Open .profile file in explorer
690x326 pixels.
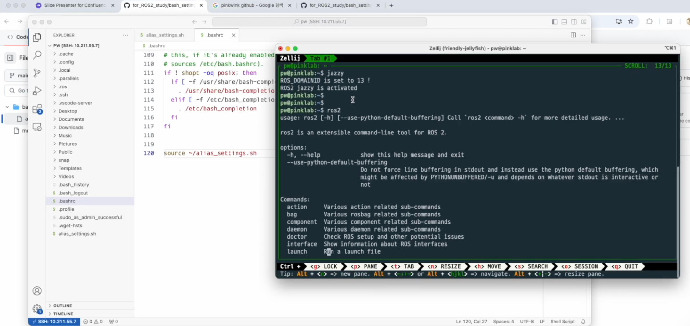66,209
